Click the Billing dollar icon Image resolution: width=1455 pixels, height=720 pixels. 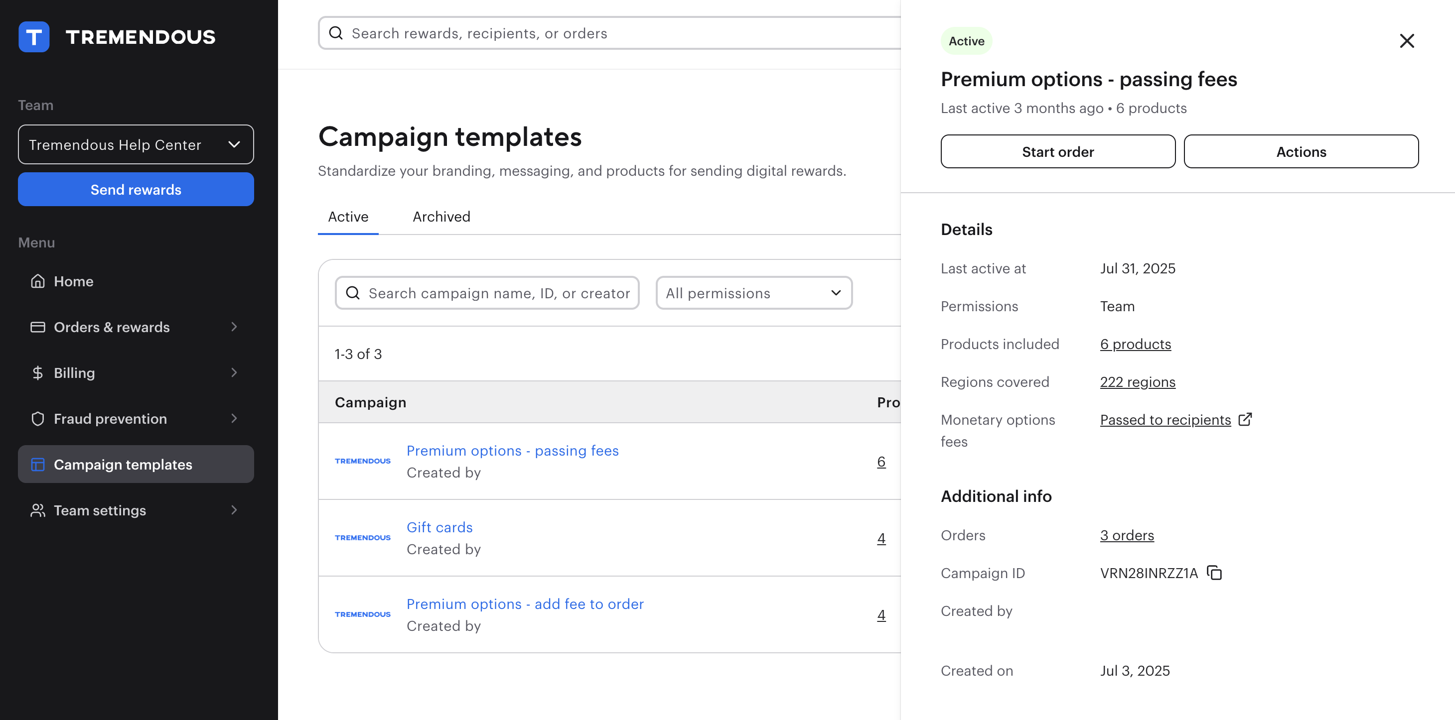point(38,372)
